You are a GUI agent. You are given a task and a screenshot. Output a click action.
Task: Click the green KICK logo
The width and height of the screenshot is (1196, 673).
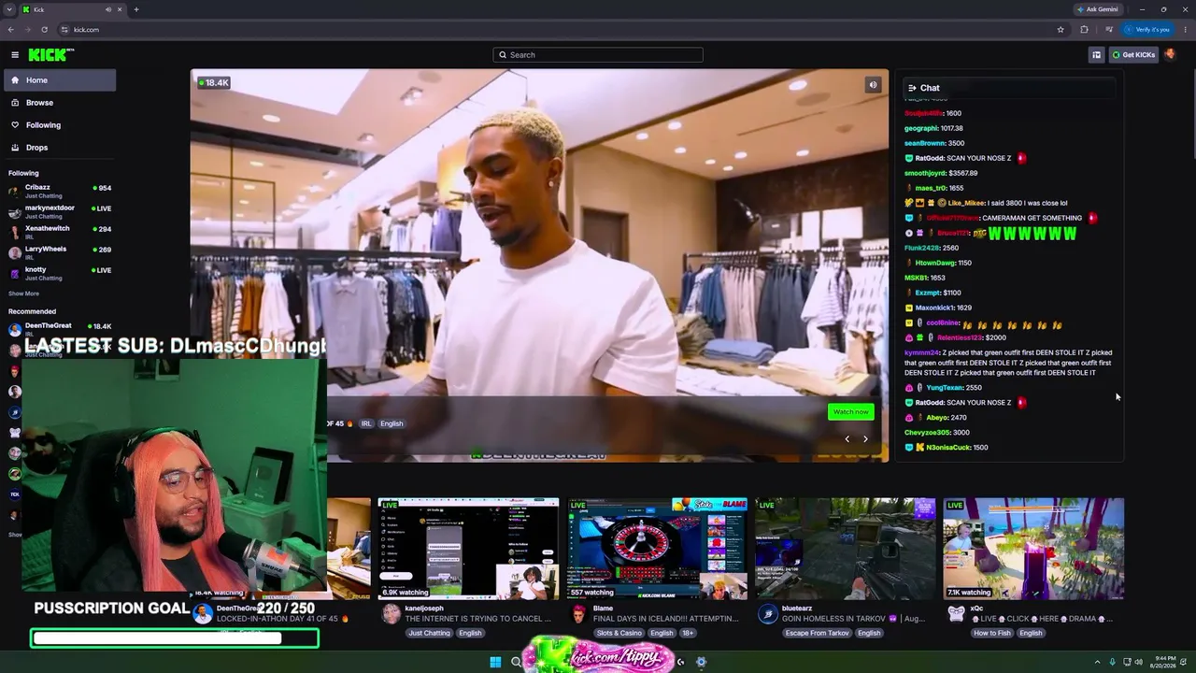coord(47,55)
